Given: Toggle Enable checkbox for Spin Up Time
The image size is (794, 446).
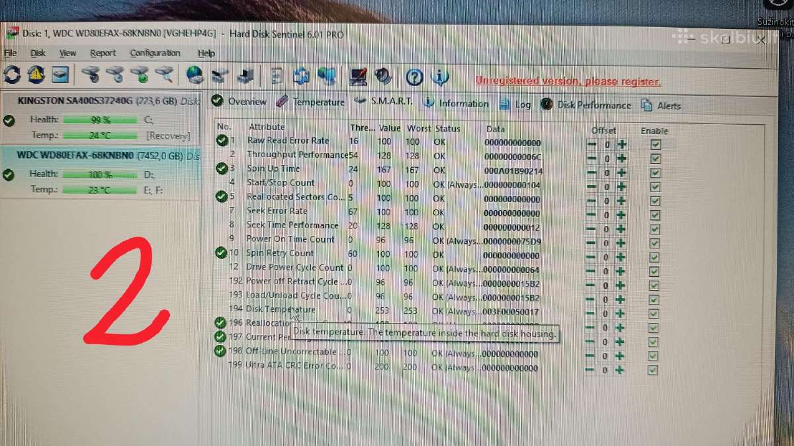Looking at the screenshot, I should (655, 172).
